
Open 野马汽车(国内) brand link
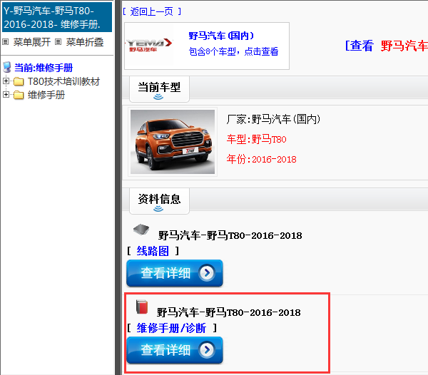221,36
